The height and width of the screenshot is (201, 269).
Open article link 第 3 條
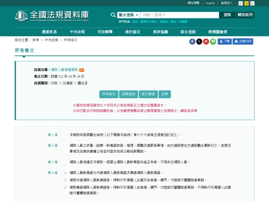(x=53, y=162)
